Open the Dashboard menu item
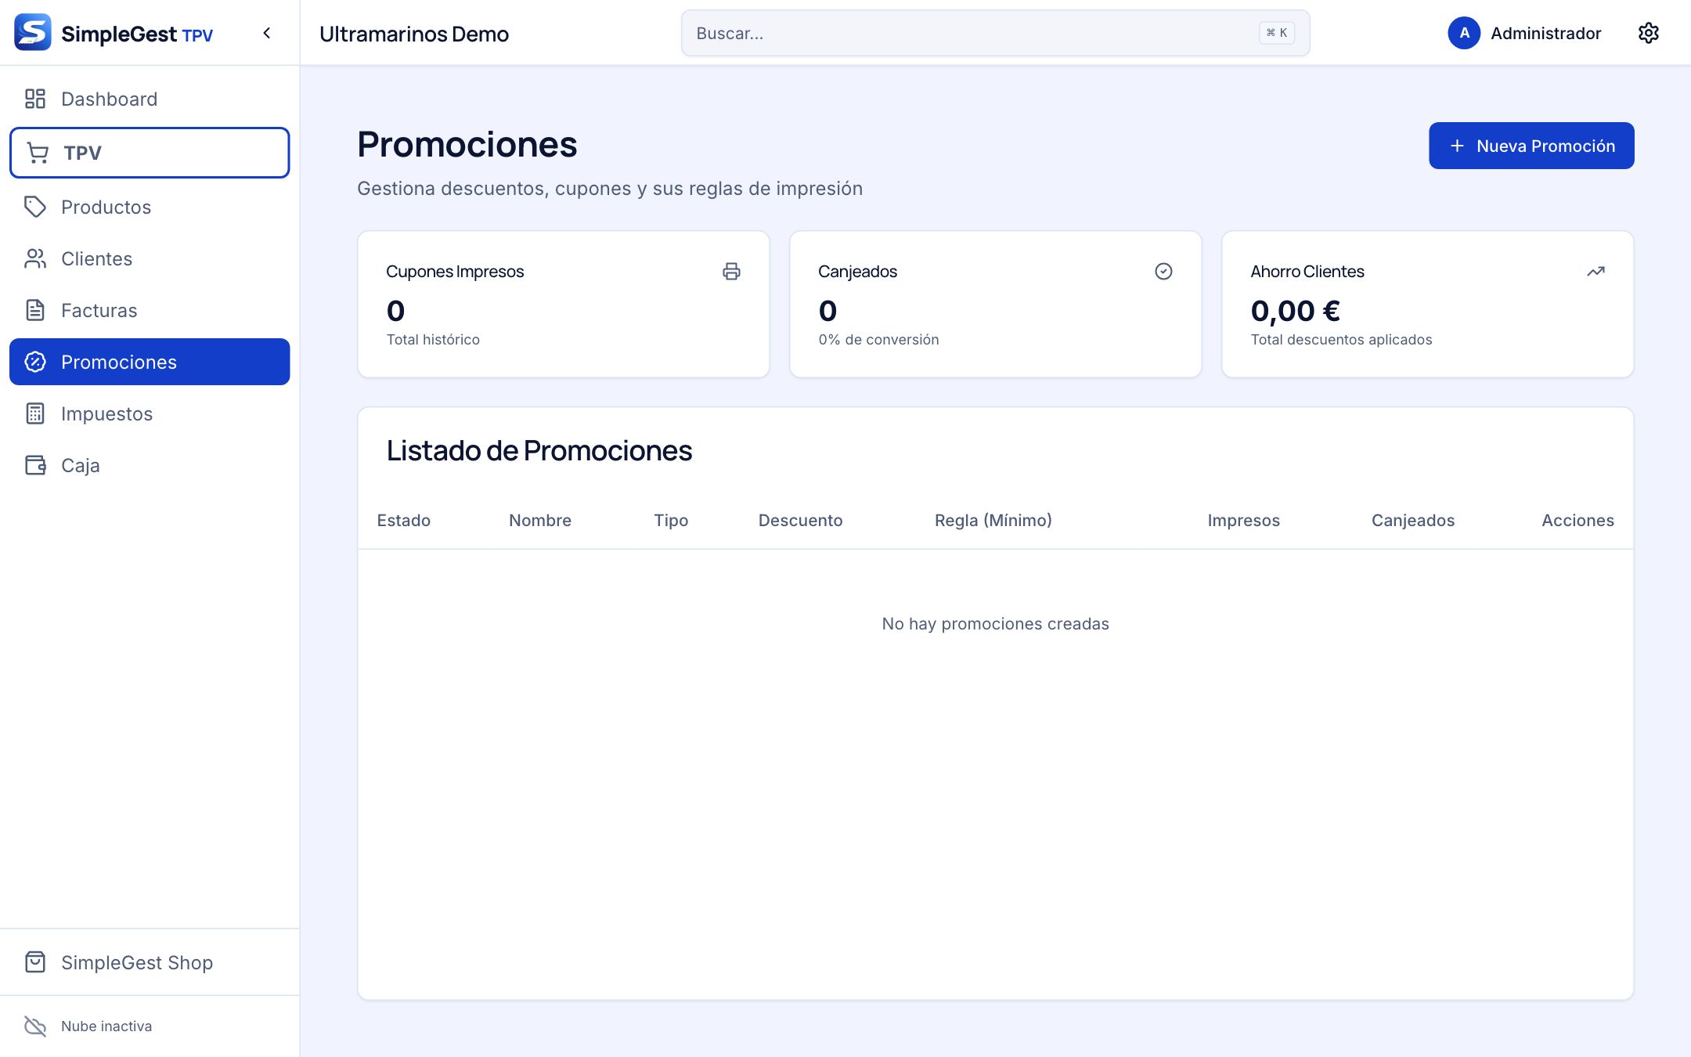The width and height of the screenshot is (1691, 1057). (x=150, y=99)
